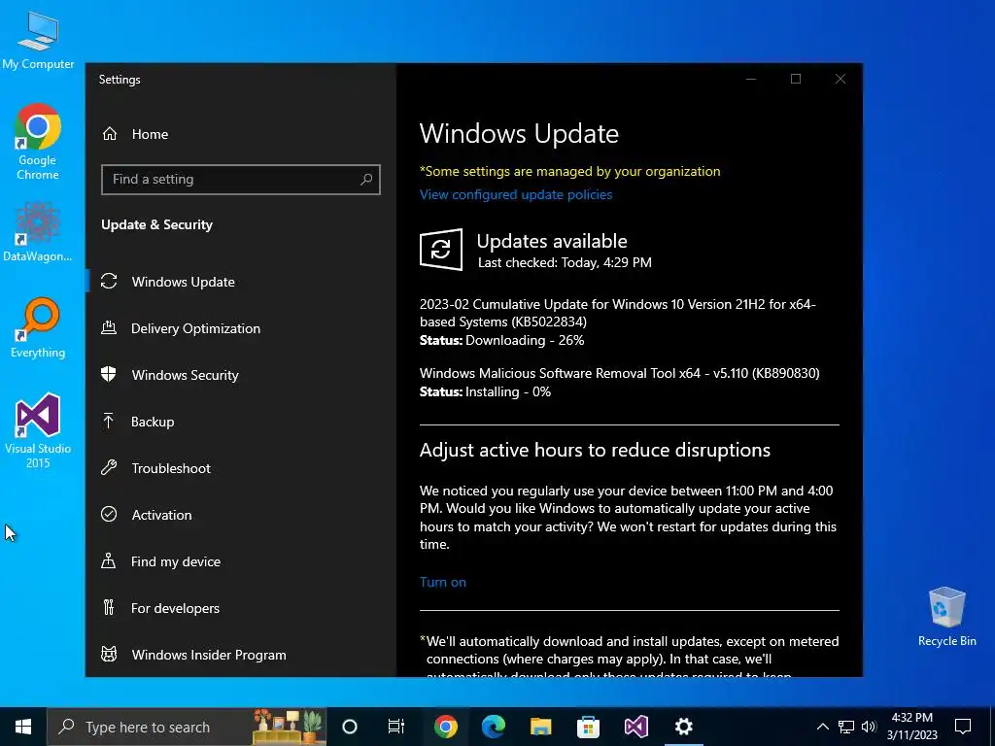Open the notification action center

click(963, 727)
